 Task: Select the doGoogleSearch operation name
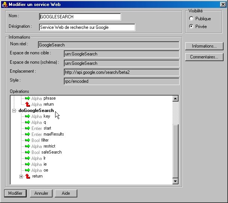36,110
